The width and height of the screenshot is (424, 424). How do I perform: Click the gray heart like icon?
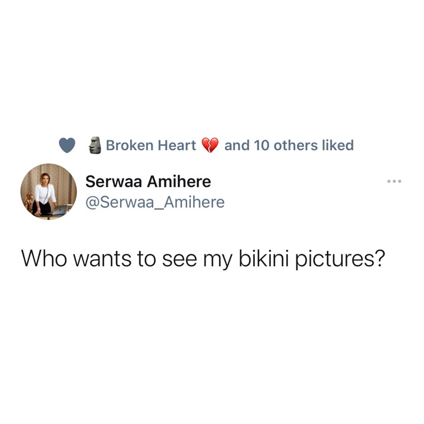(67, 145)
